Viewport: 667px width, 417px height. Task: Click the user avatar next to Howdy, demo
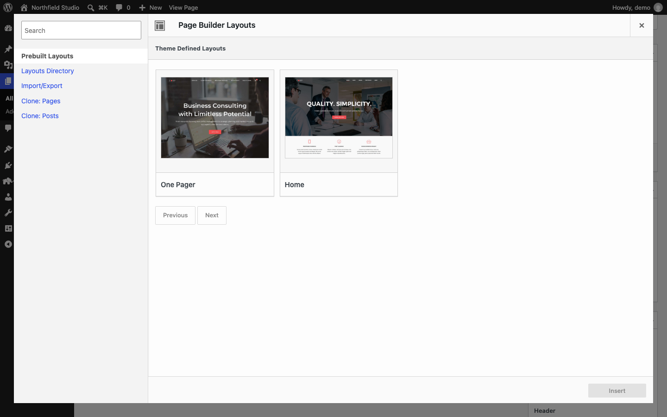[x=658, y=7]
